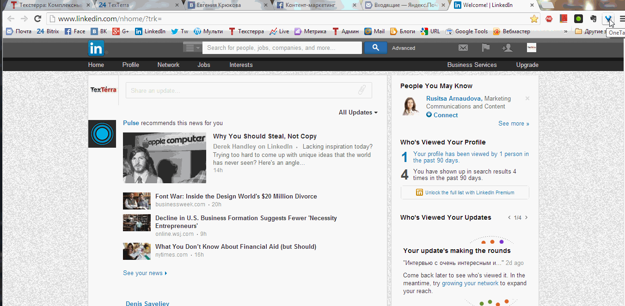Click the LinkedIn logo icon
This screenshot has width=625, height=306.
(96, 48)
